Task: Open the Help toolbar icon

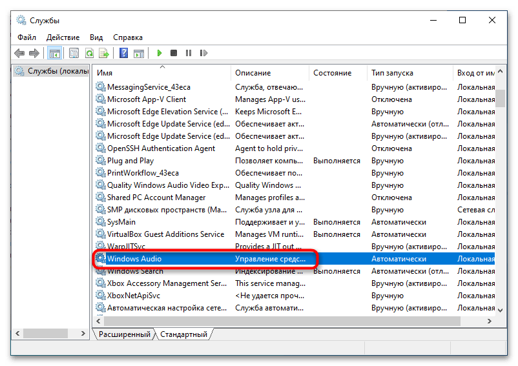Action: [123, 53]
